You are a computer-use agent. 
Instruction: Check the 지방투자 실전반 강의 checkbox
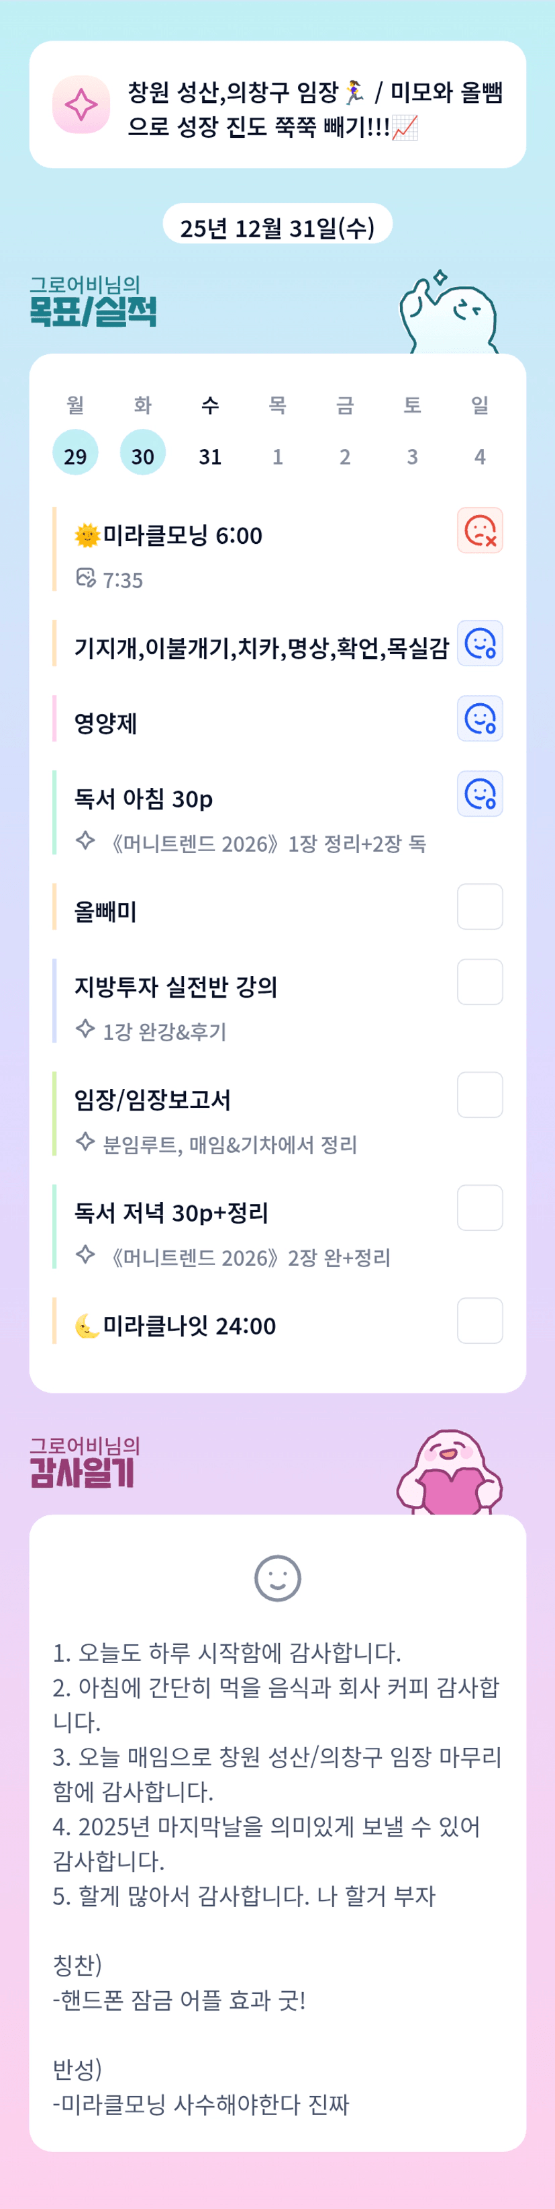tap(480, 982)
